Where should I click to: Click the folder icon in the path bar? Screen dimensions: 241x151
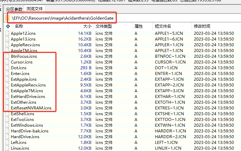(x=8, y=18)
